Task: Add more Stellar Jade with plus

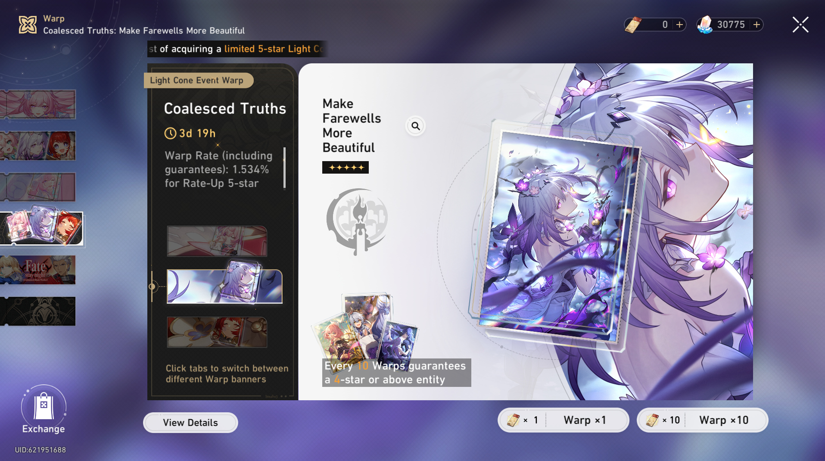Action: click(757, 25)
